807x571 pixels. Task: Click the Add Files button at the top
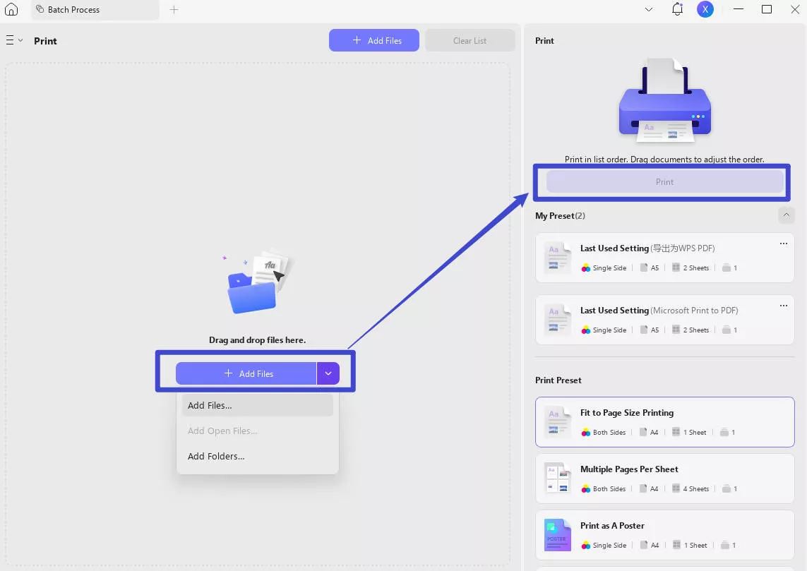coord(373,40)
